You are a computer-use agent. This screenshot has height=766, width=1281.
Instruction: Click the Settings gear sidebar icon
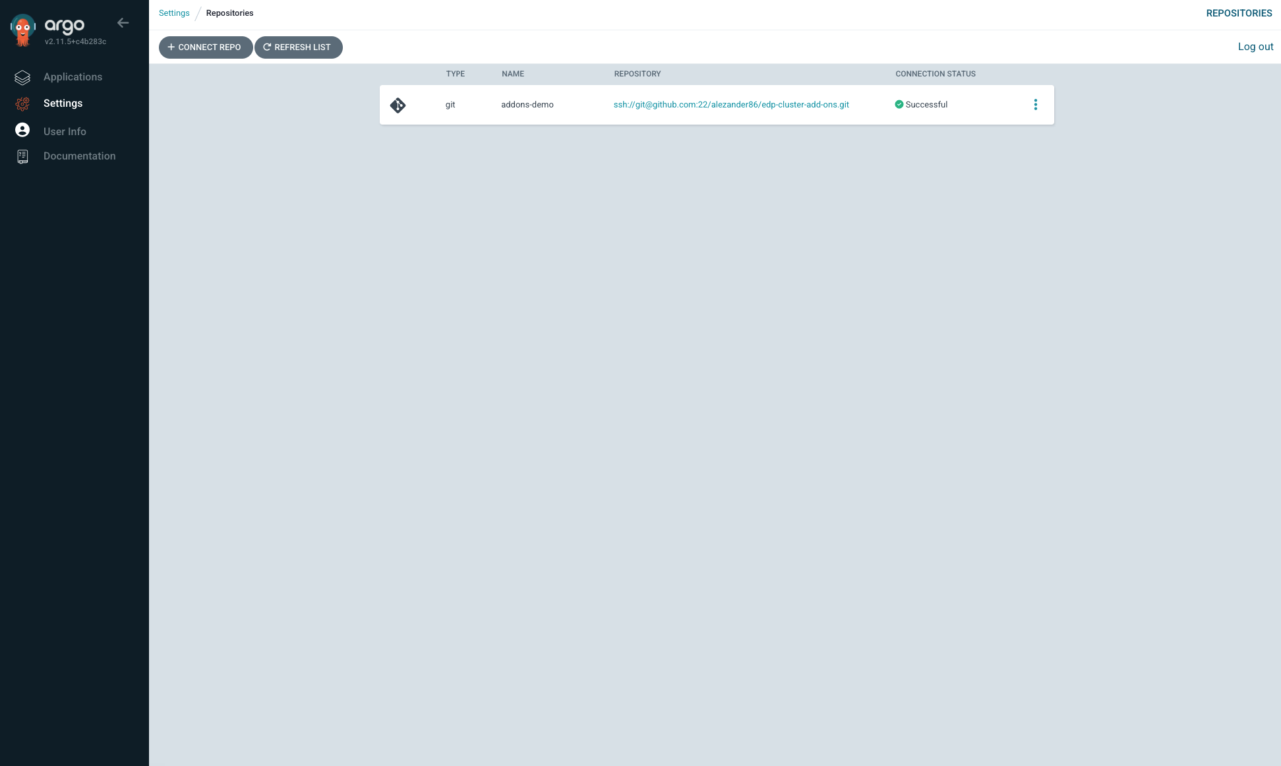click(22, 103)
